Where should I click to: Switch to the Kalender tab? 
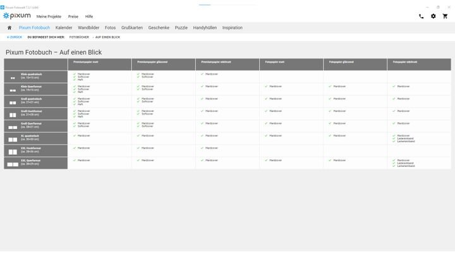point(64,28)
